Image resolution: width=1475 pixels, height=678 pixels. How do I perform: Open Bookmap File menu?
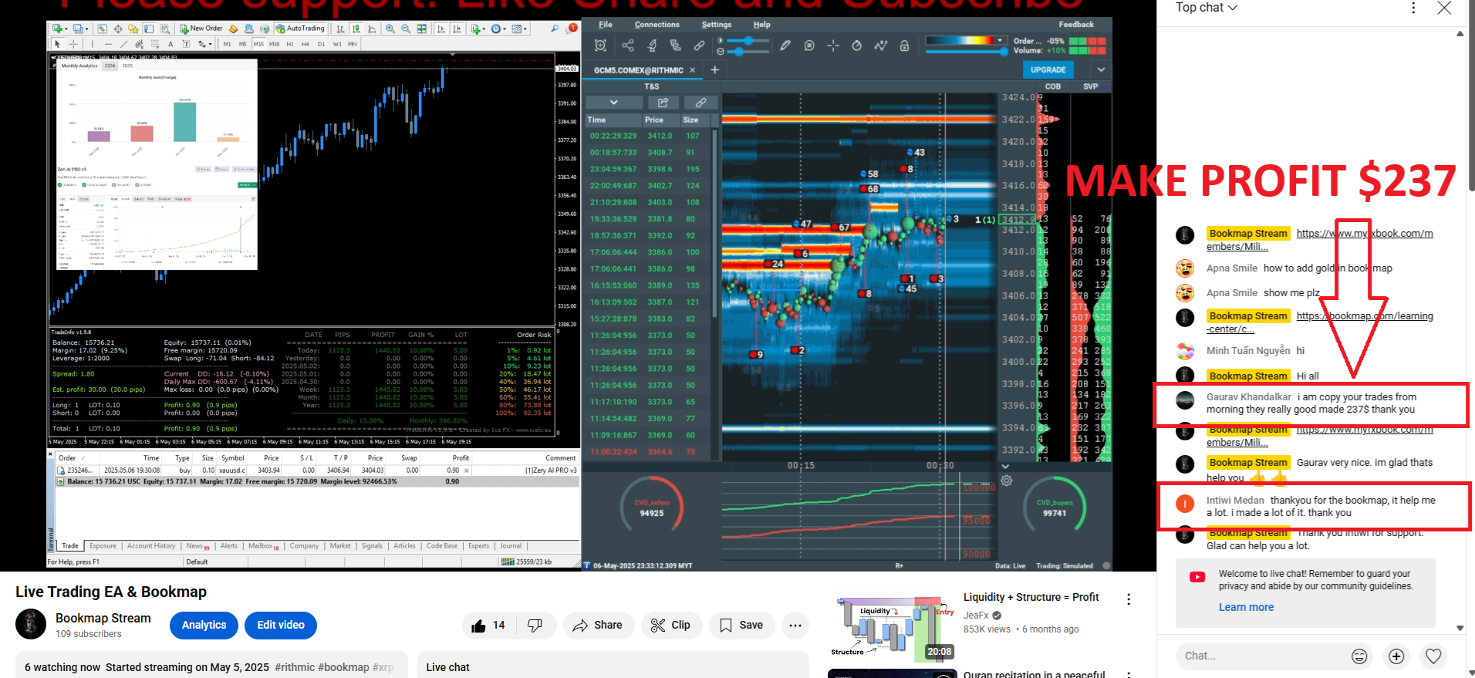coord(606,25)
